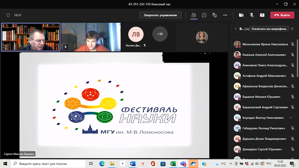299x168 pixels.
Task: Open Microsoft Store from the taskbar
Action: (163, 164)
